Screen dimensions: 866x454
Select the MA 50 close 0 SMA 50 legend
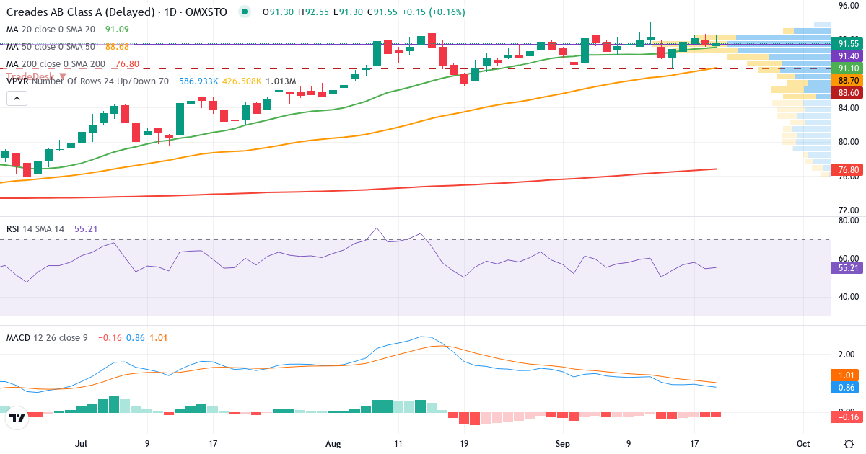coord(51,47)
